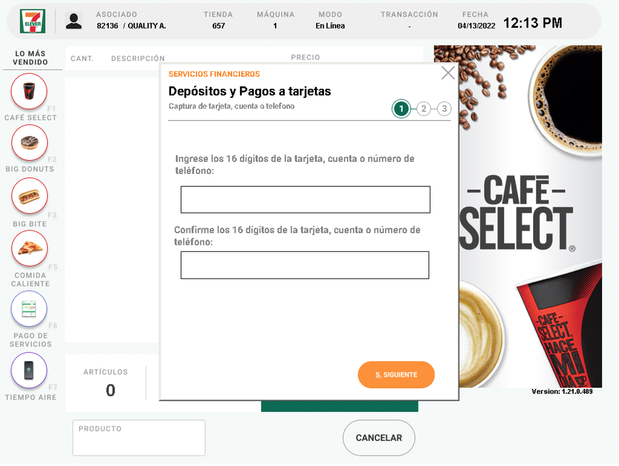The image size is (619, 466).
Task: Close the Depósitos y Pagos dialog
Action: tap(448, 73)
